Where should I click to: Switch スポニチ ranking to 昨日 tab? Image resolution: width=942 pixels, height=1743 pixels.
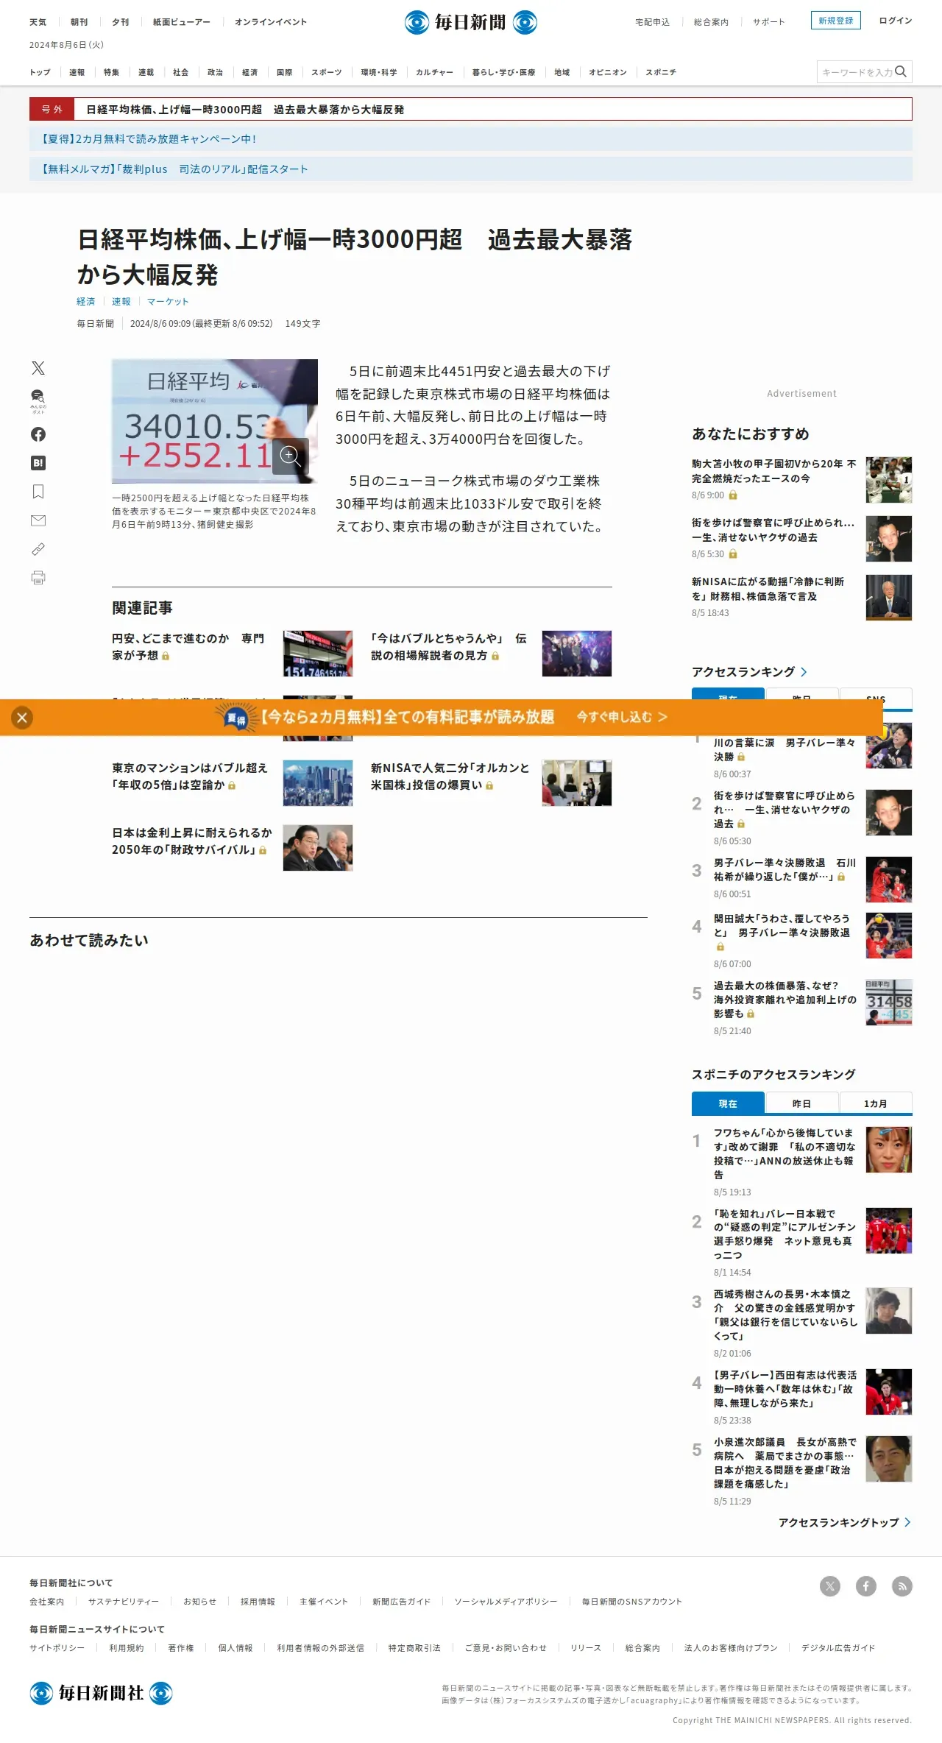(x=802, y=1103)
